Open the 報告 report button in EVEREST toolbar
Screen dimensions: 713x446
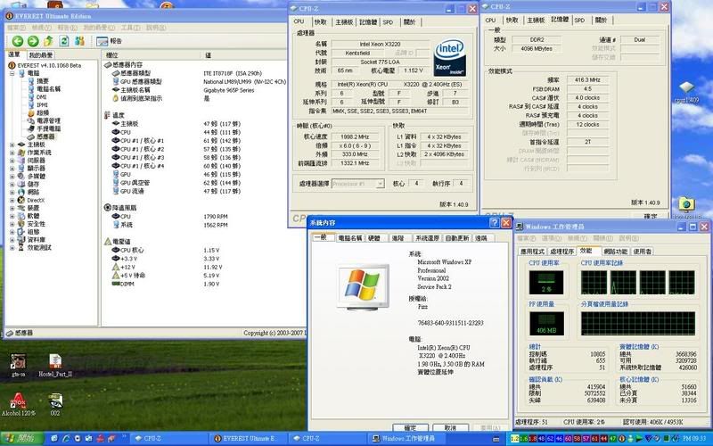(109, 41)
